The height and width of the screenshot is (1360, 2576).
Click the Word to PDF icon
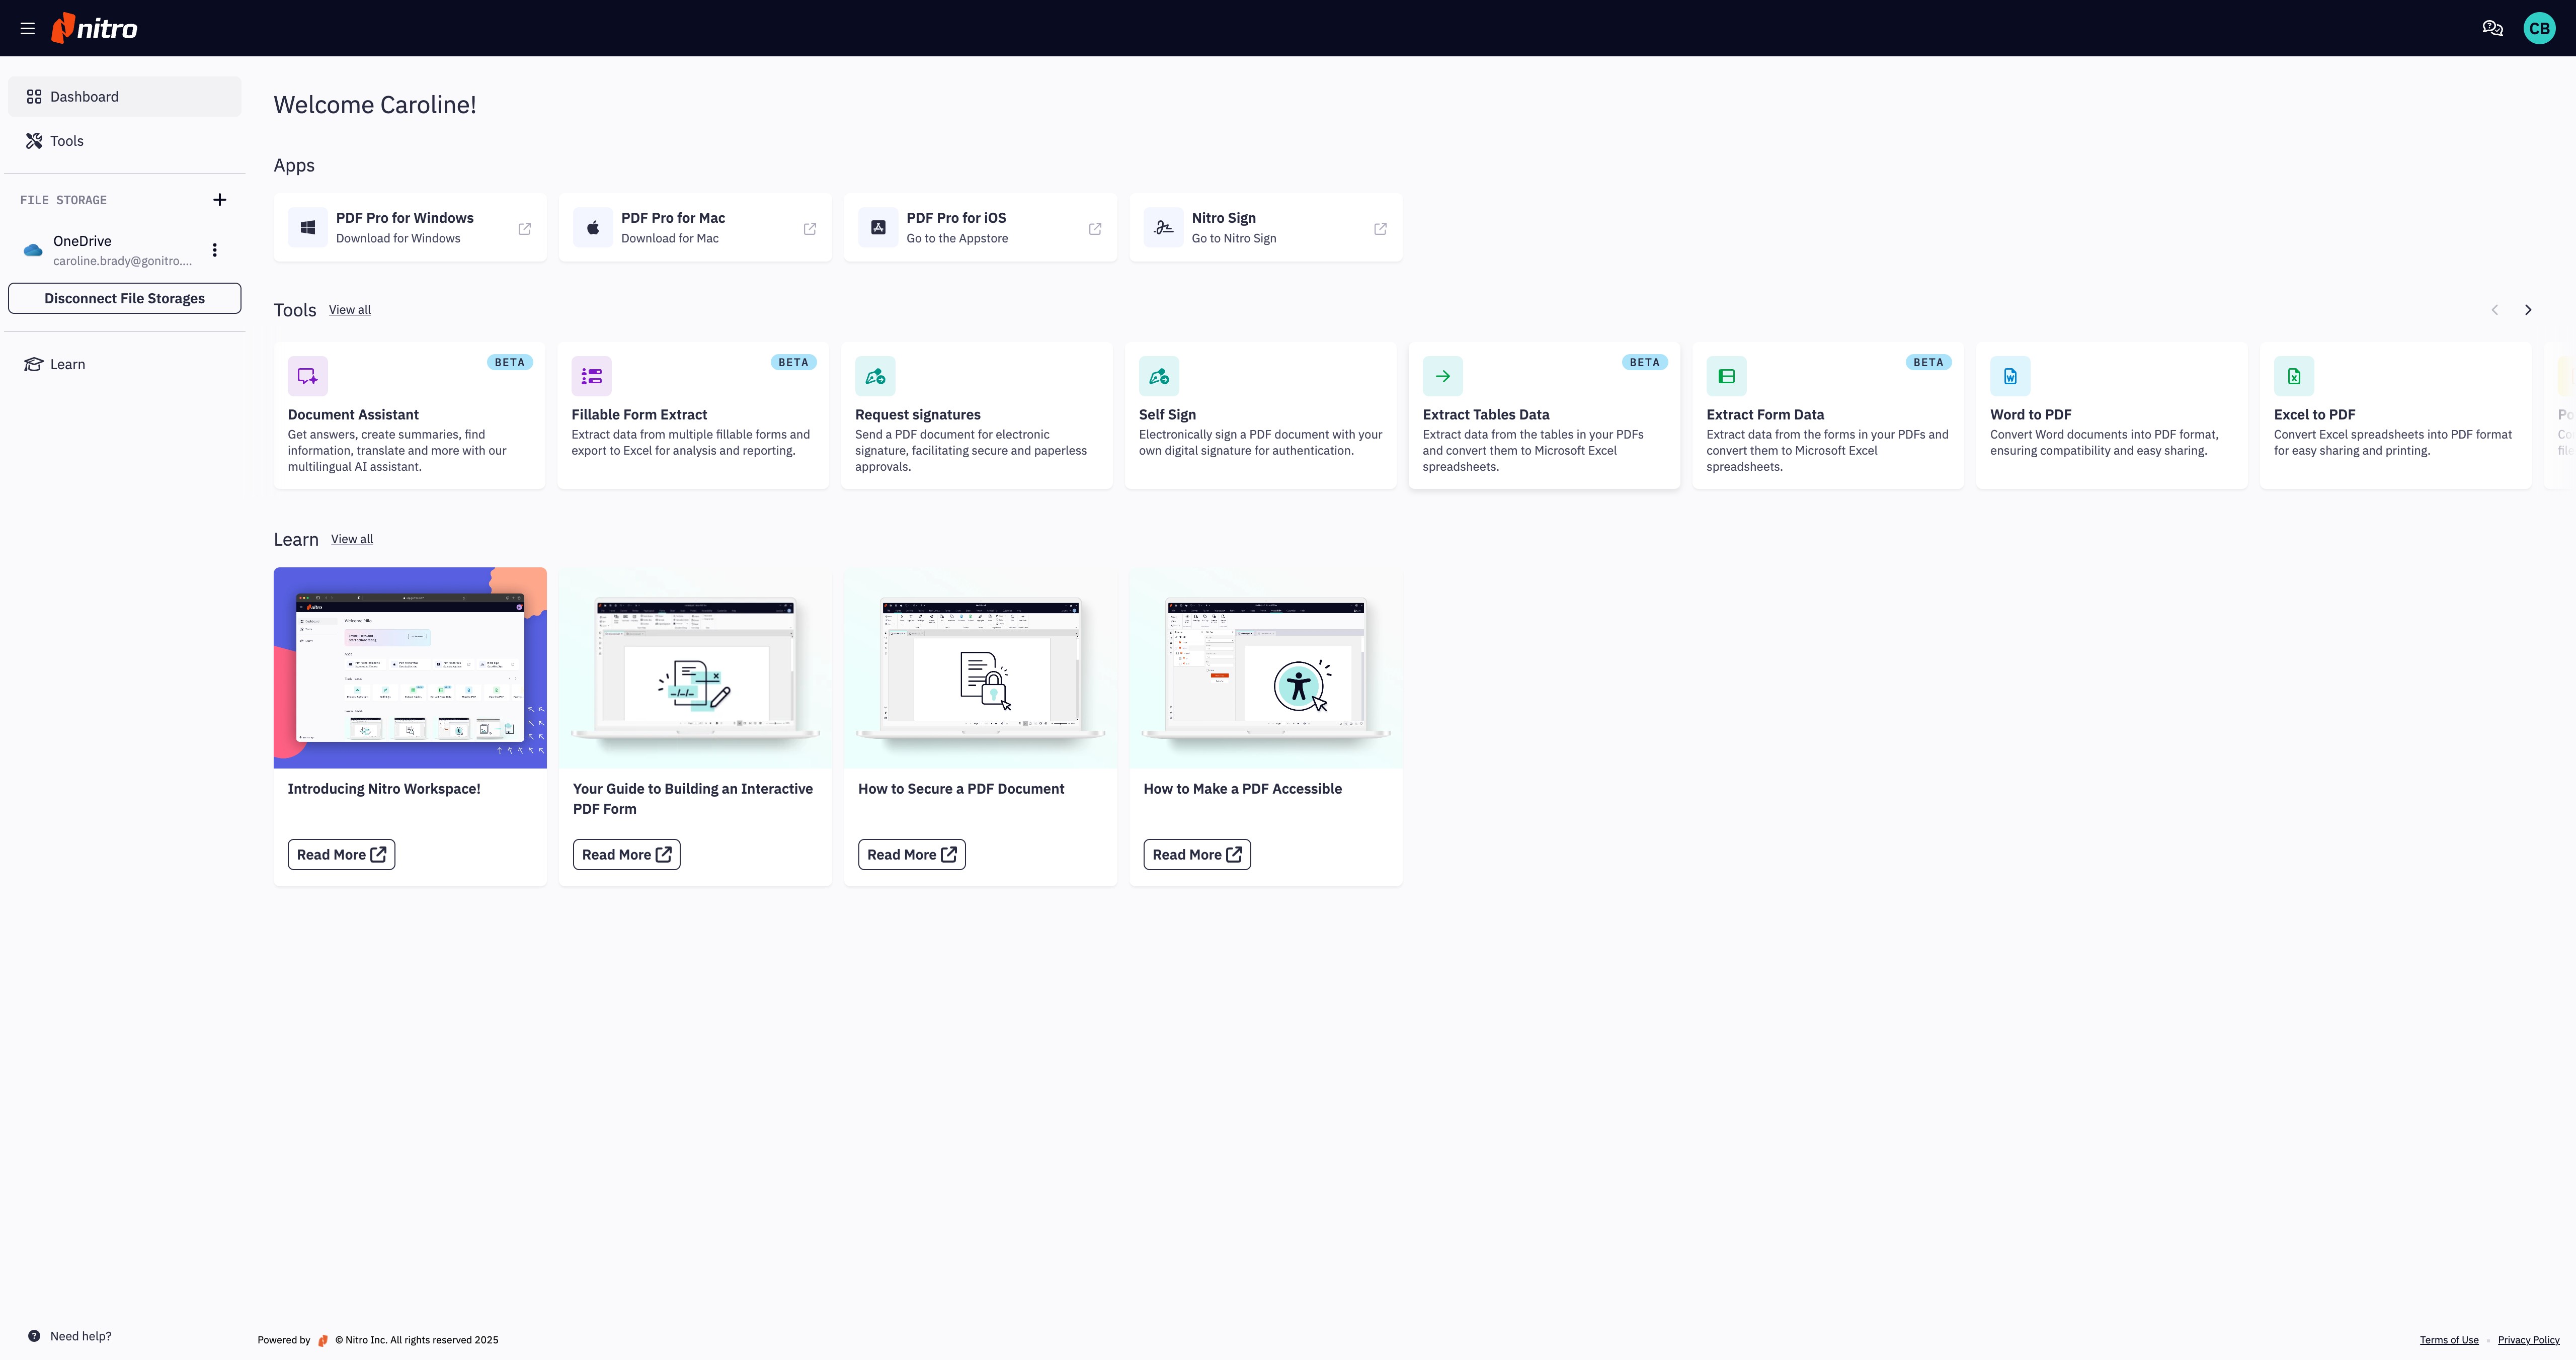(x=2010, y=376)
